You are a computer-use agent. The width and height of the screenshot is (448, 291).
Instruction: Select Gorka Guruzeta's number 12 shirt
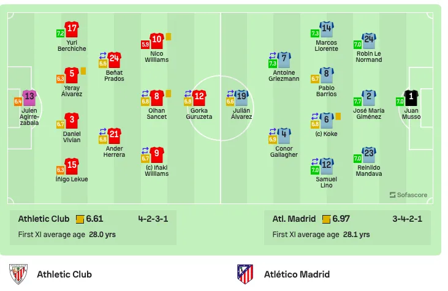pos(199,97)
